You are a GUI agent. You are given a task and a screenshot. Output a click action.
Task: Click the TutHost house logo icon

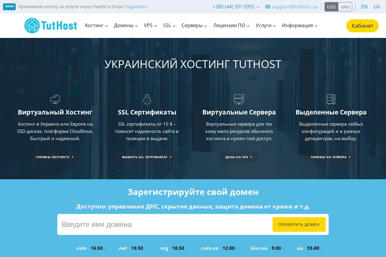32,26
